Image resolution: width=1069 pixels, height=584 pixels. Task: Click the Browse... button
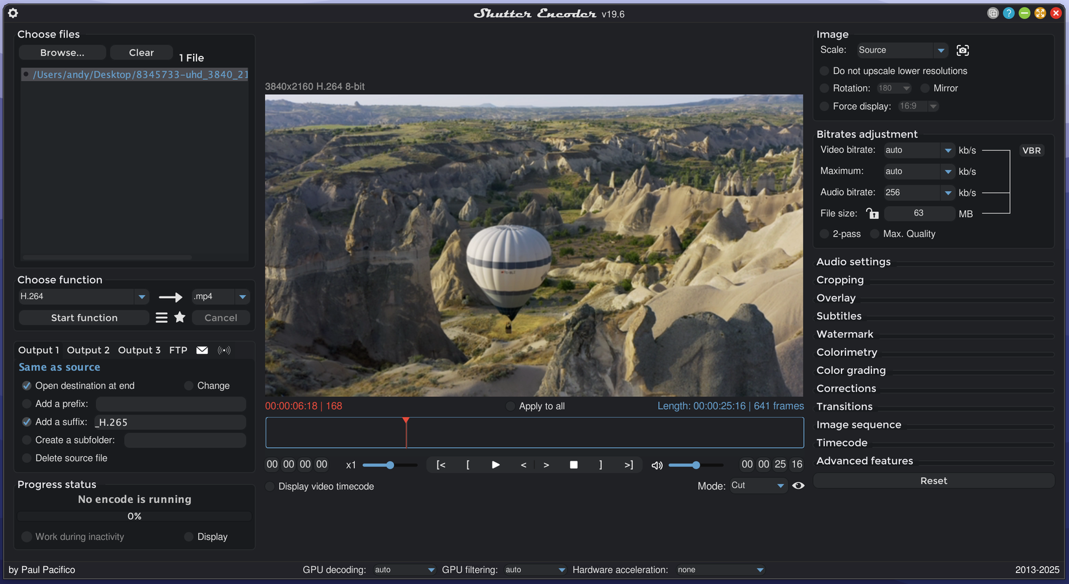[x=62, y=53]
